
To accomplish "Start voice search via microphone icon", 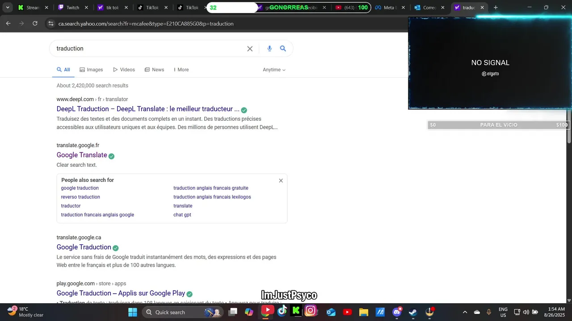I will [269, 49].
